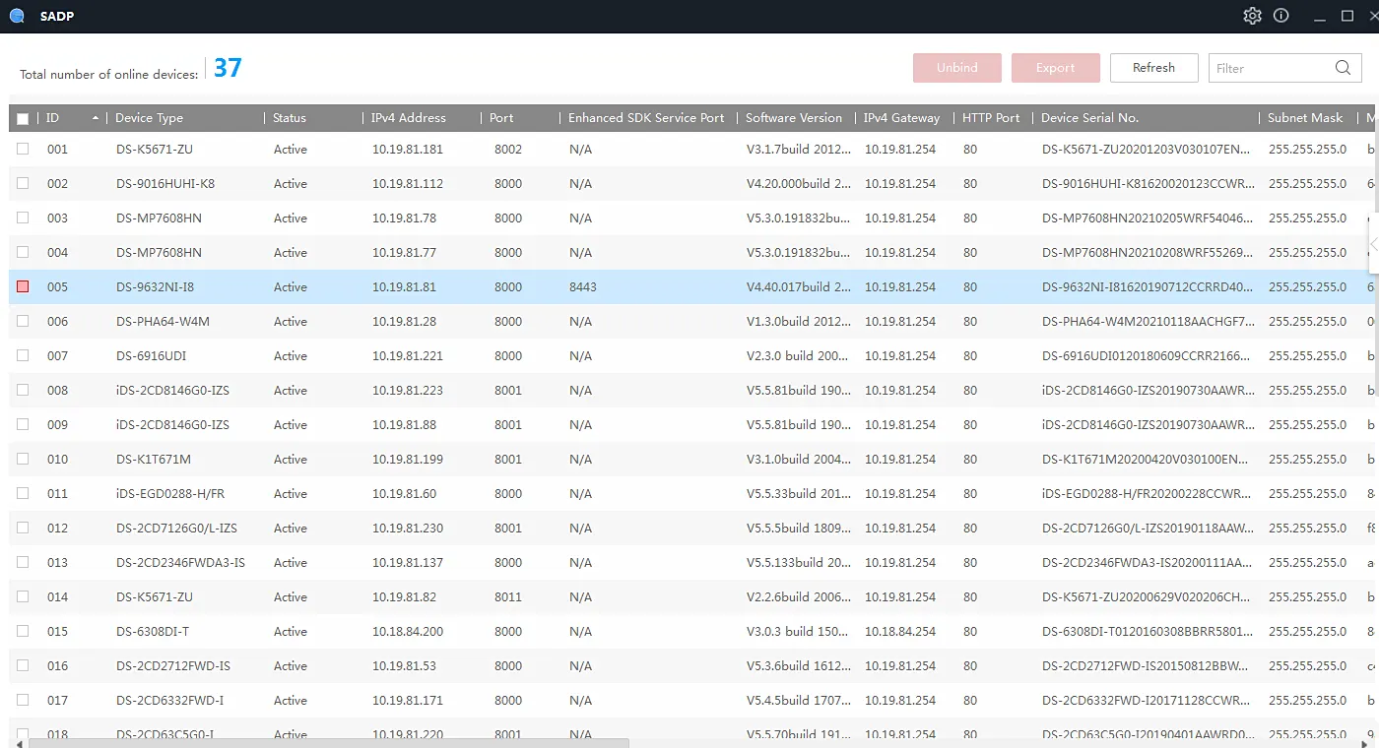Select device DS-2CD2712FWD-IS
This screenshot has height=748, width=1379.
point(173,666)
